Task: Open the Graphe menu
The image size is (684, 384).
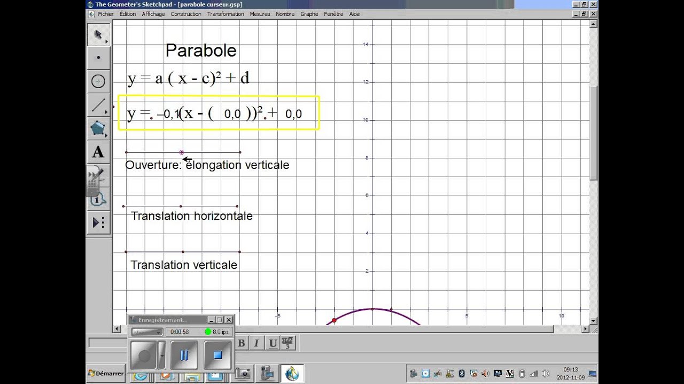Action: [x=309, y=14]
